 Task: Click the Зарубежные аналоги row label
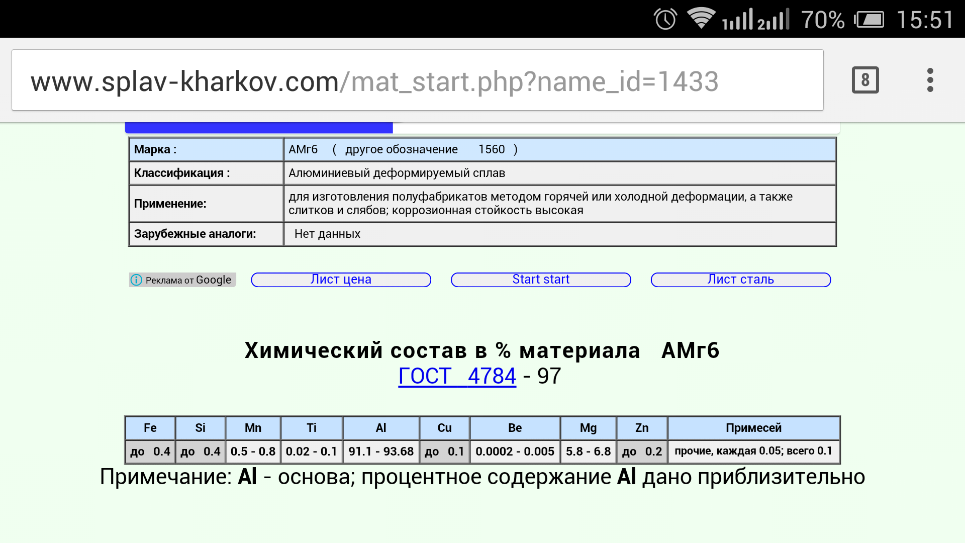[206, 234]
